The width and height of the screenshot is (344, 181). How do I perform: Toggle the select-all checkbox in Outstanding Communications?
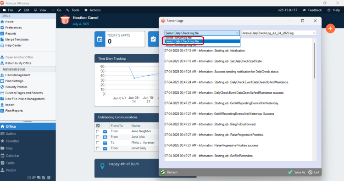point(98,126)
